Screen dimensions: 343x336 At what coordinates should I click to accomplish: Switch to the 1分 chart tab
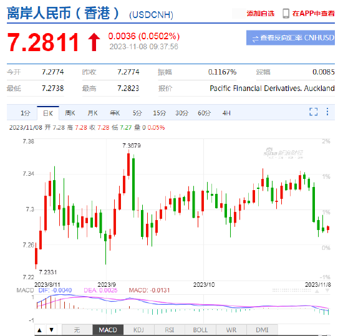click(x=25, y=113)
